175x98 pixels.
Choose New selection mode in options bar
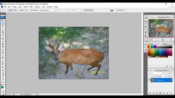click(9, 10)
